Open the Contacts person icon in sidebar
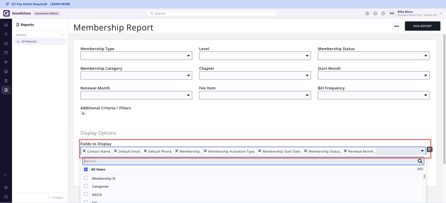This screenshot has height=203, width=446. pos(6,34)
